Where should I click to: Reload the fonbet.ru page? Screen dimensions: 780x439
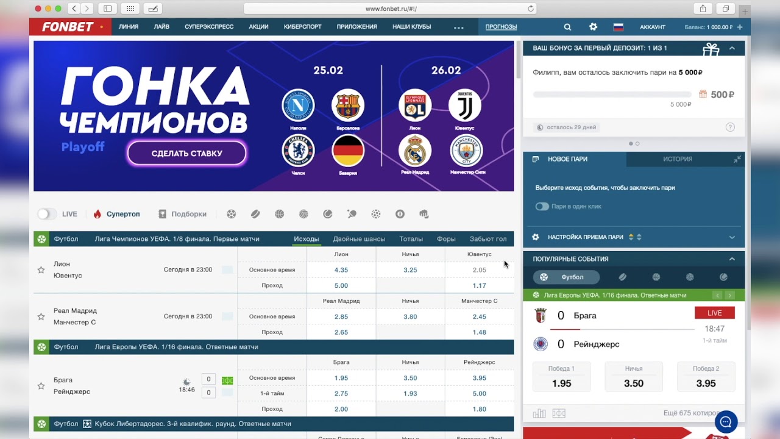[531, 9]
